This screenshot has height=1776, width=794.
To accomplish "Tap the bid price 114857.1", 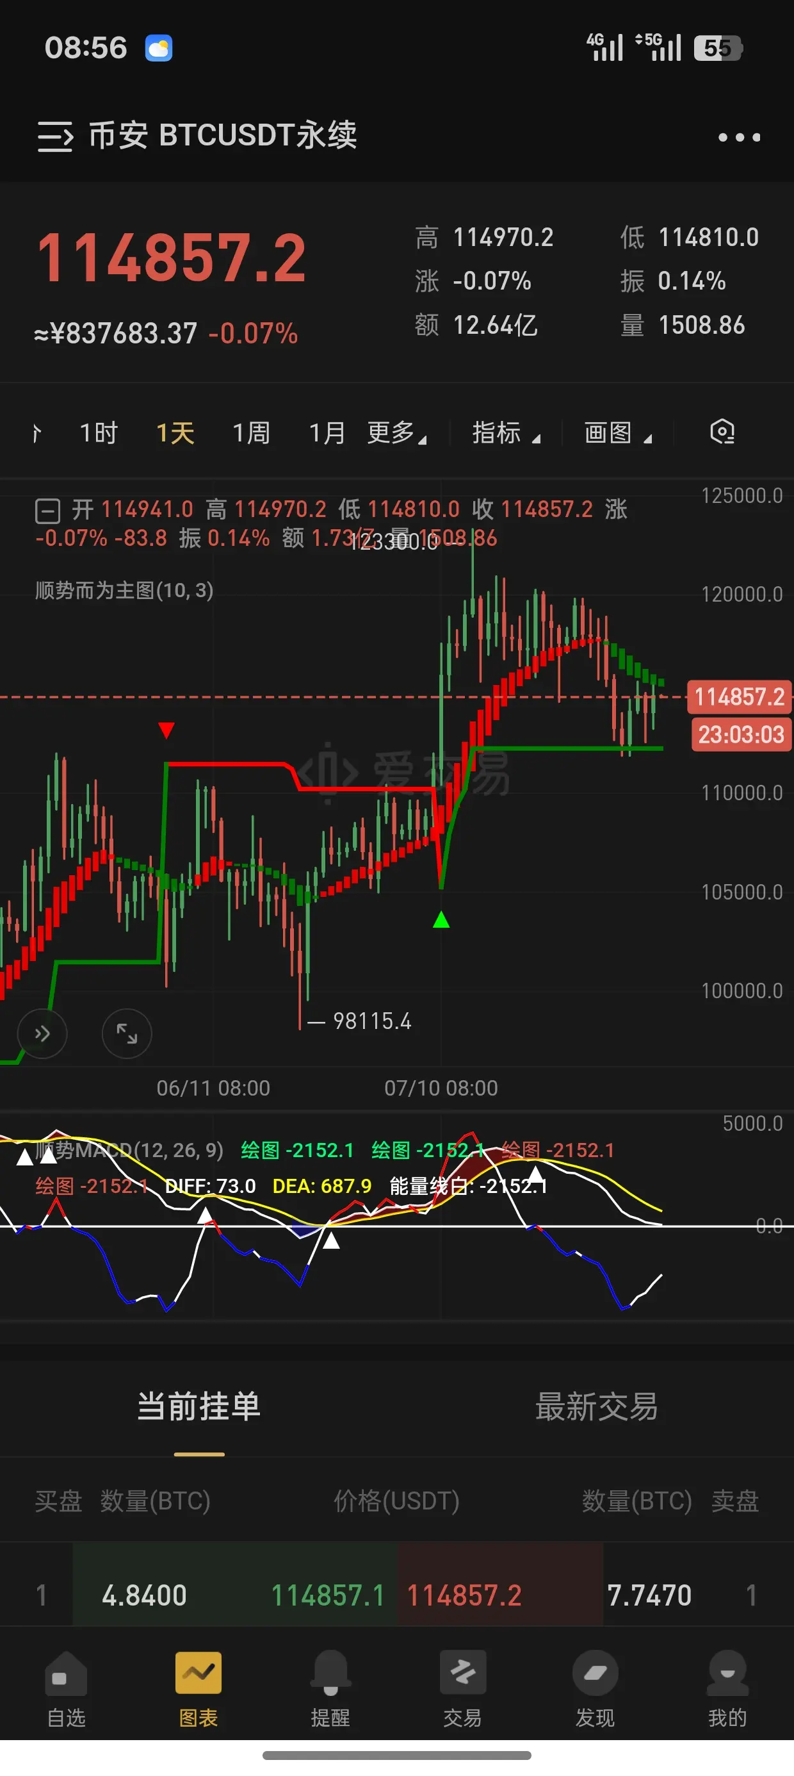I will [x=327, y=1595].
